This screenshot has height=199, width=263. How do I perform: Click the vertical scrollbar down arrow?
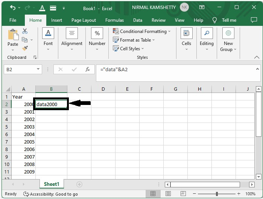[258, 177]
